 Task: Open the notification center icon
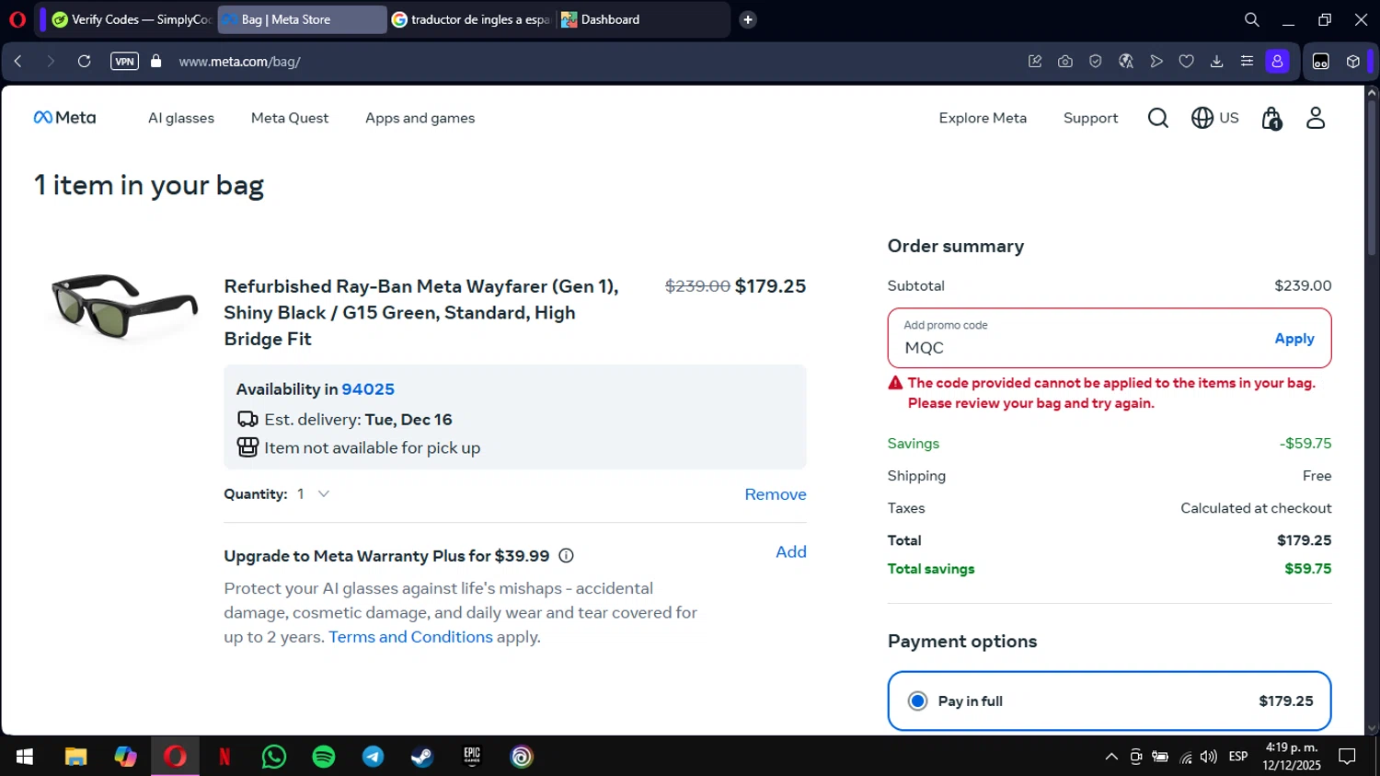pos(1347,757)
